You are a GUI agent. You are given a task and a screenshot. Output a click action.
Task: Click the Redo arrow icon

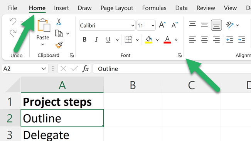point(13,33)
